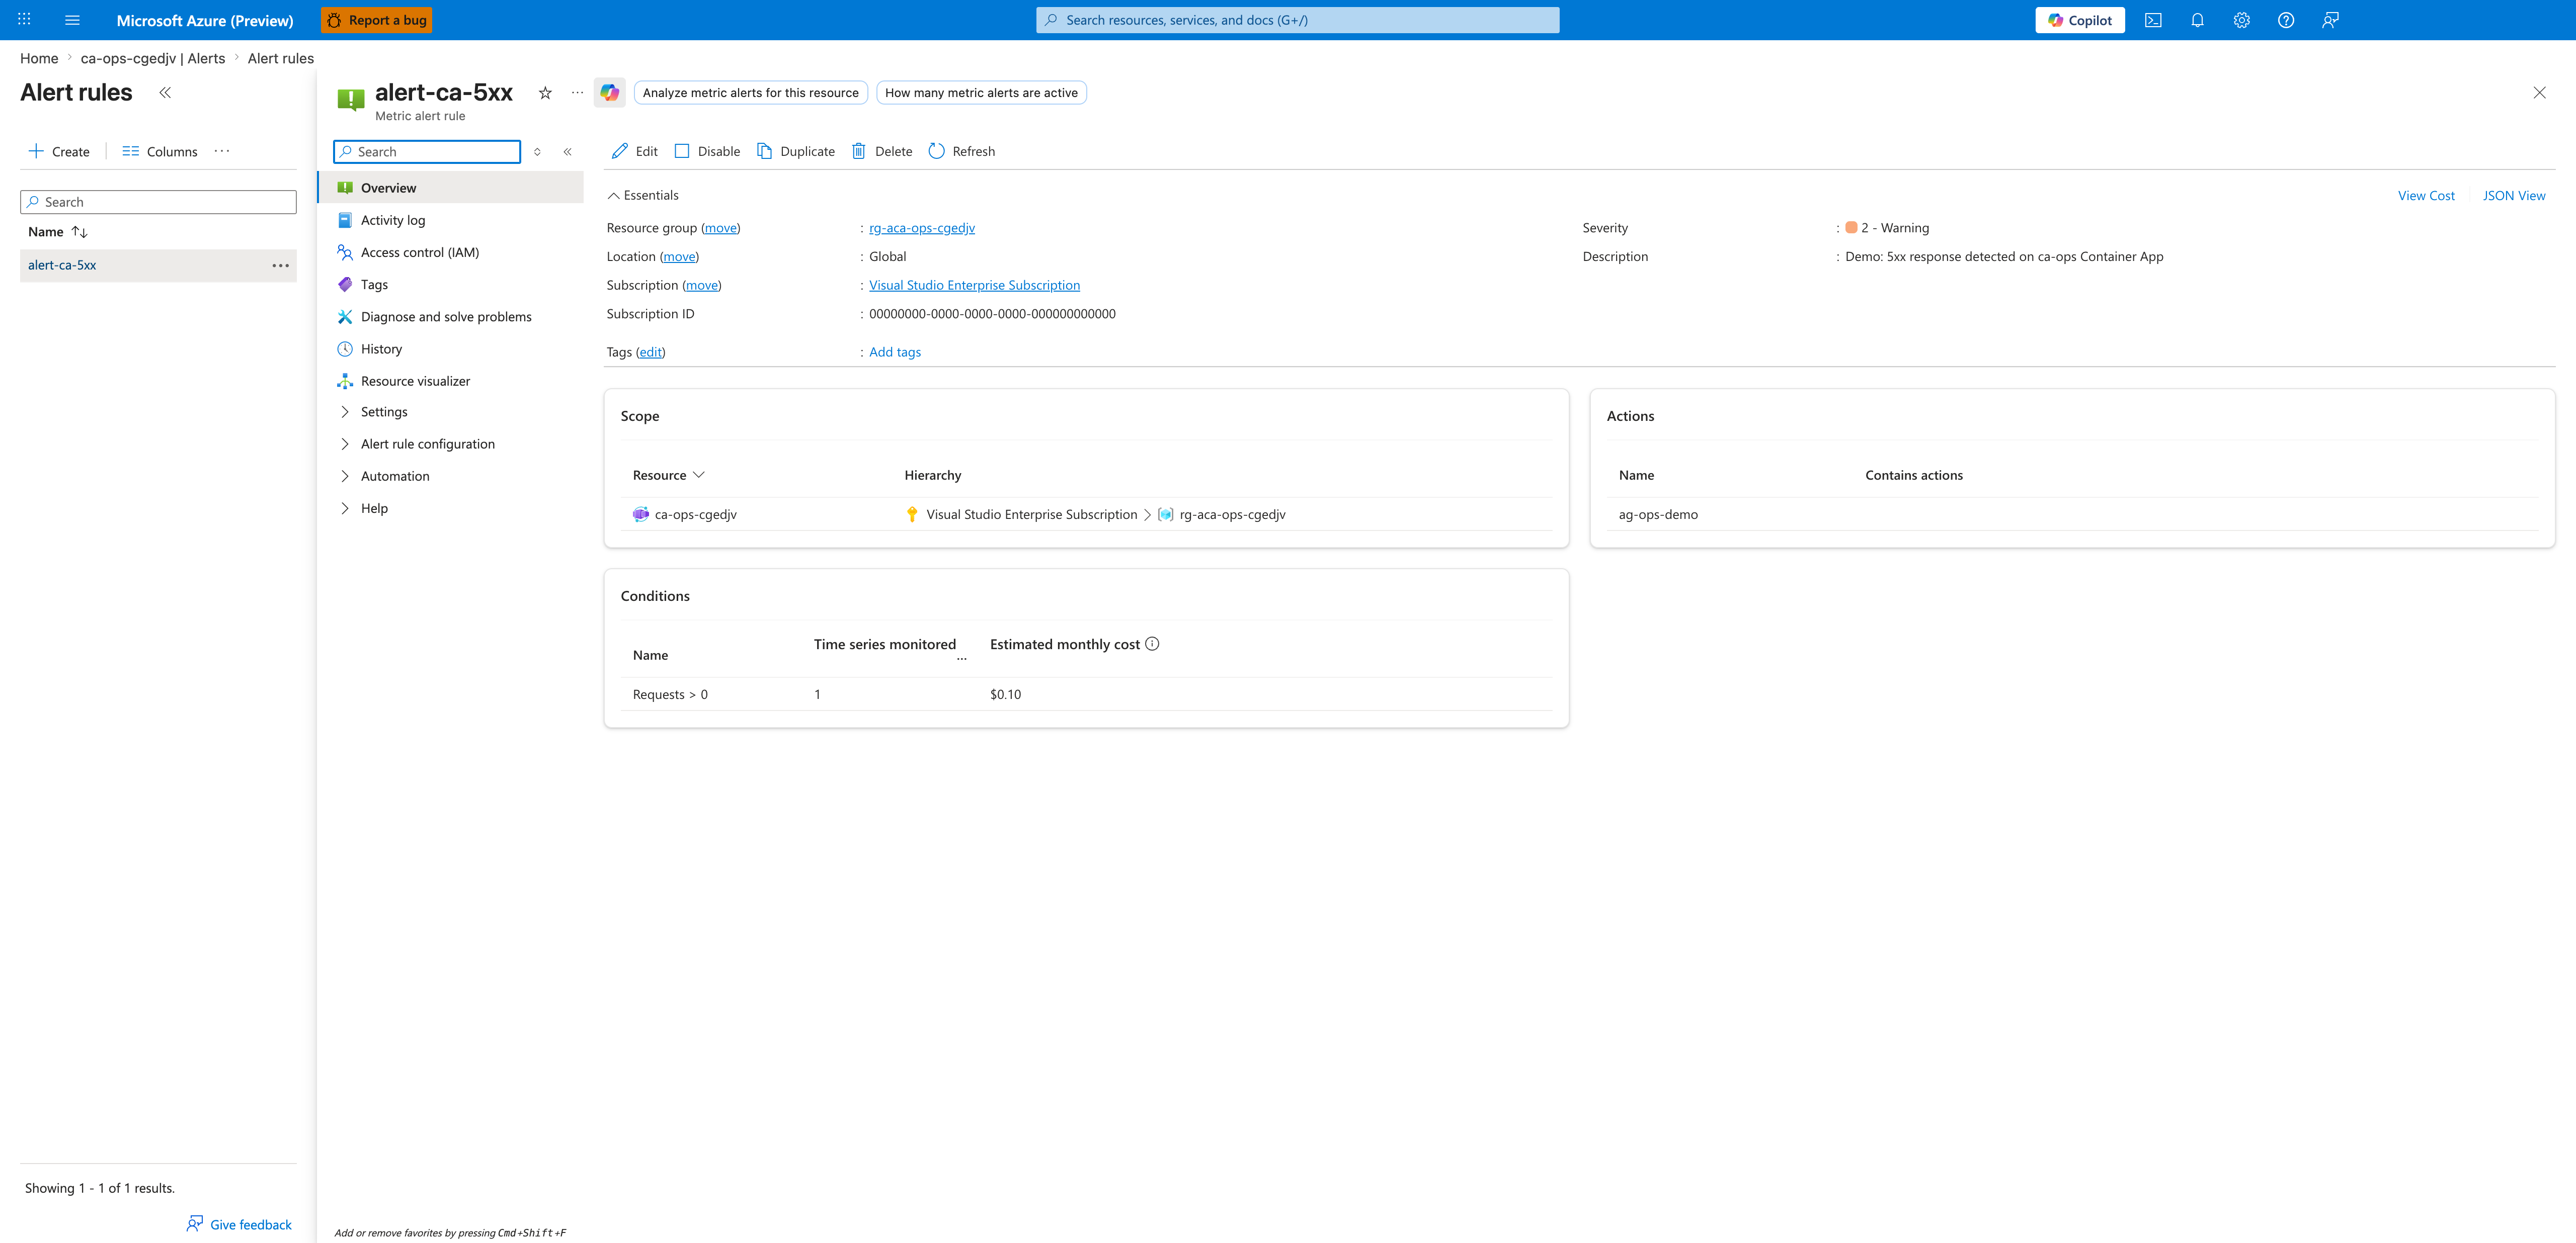This screenshot has width=2576, height=1243.
Task: Close the alert-ca-5xx blade
Action: click(x=2539, y=93)
